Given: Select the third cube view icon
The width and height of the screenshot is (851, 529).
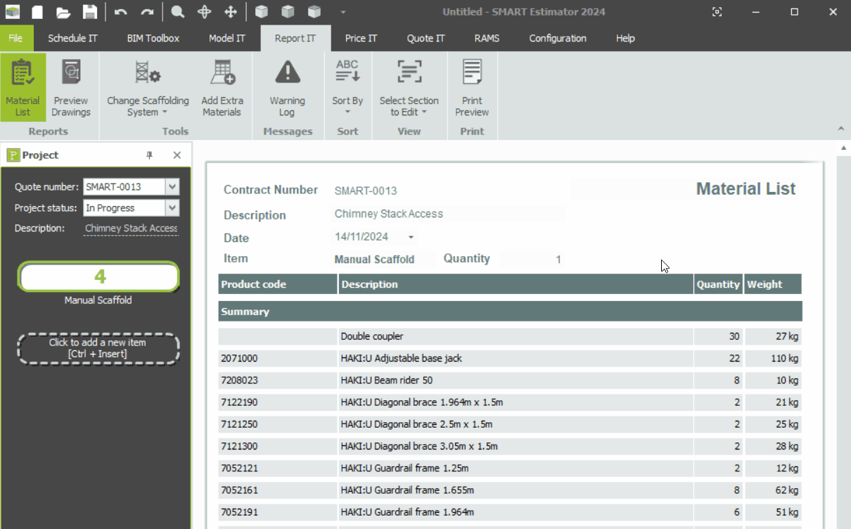Looking at the screenshot, I should tap(314, 12).
